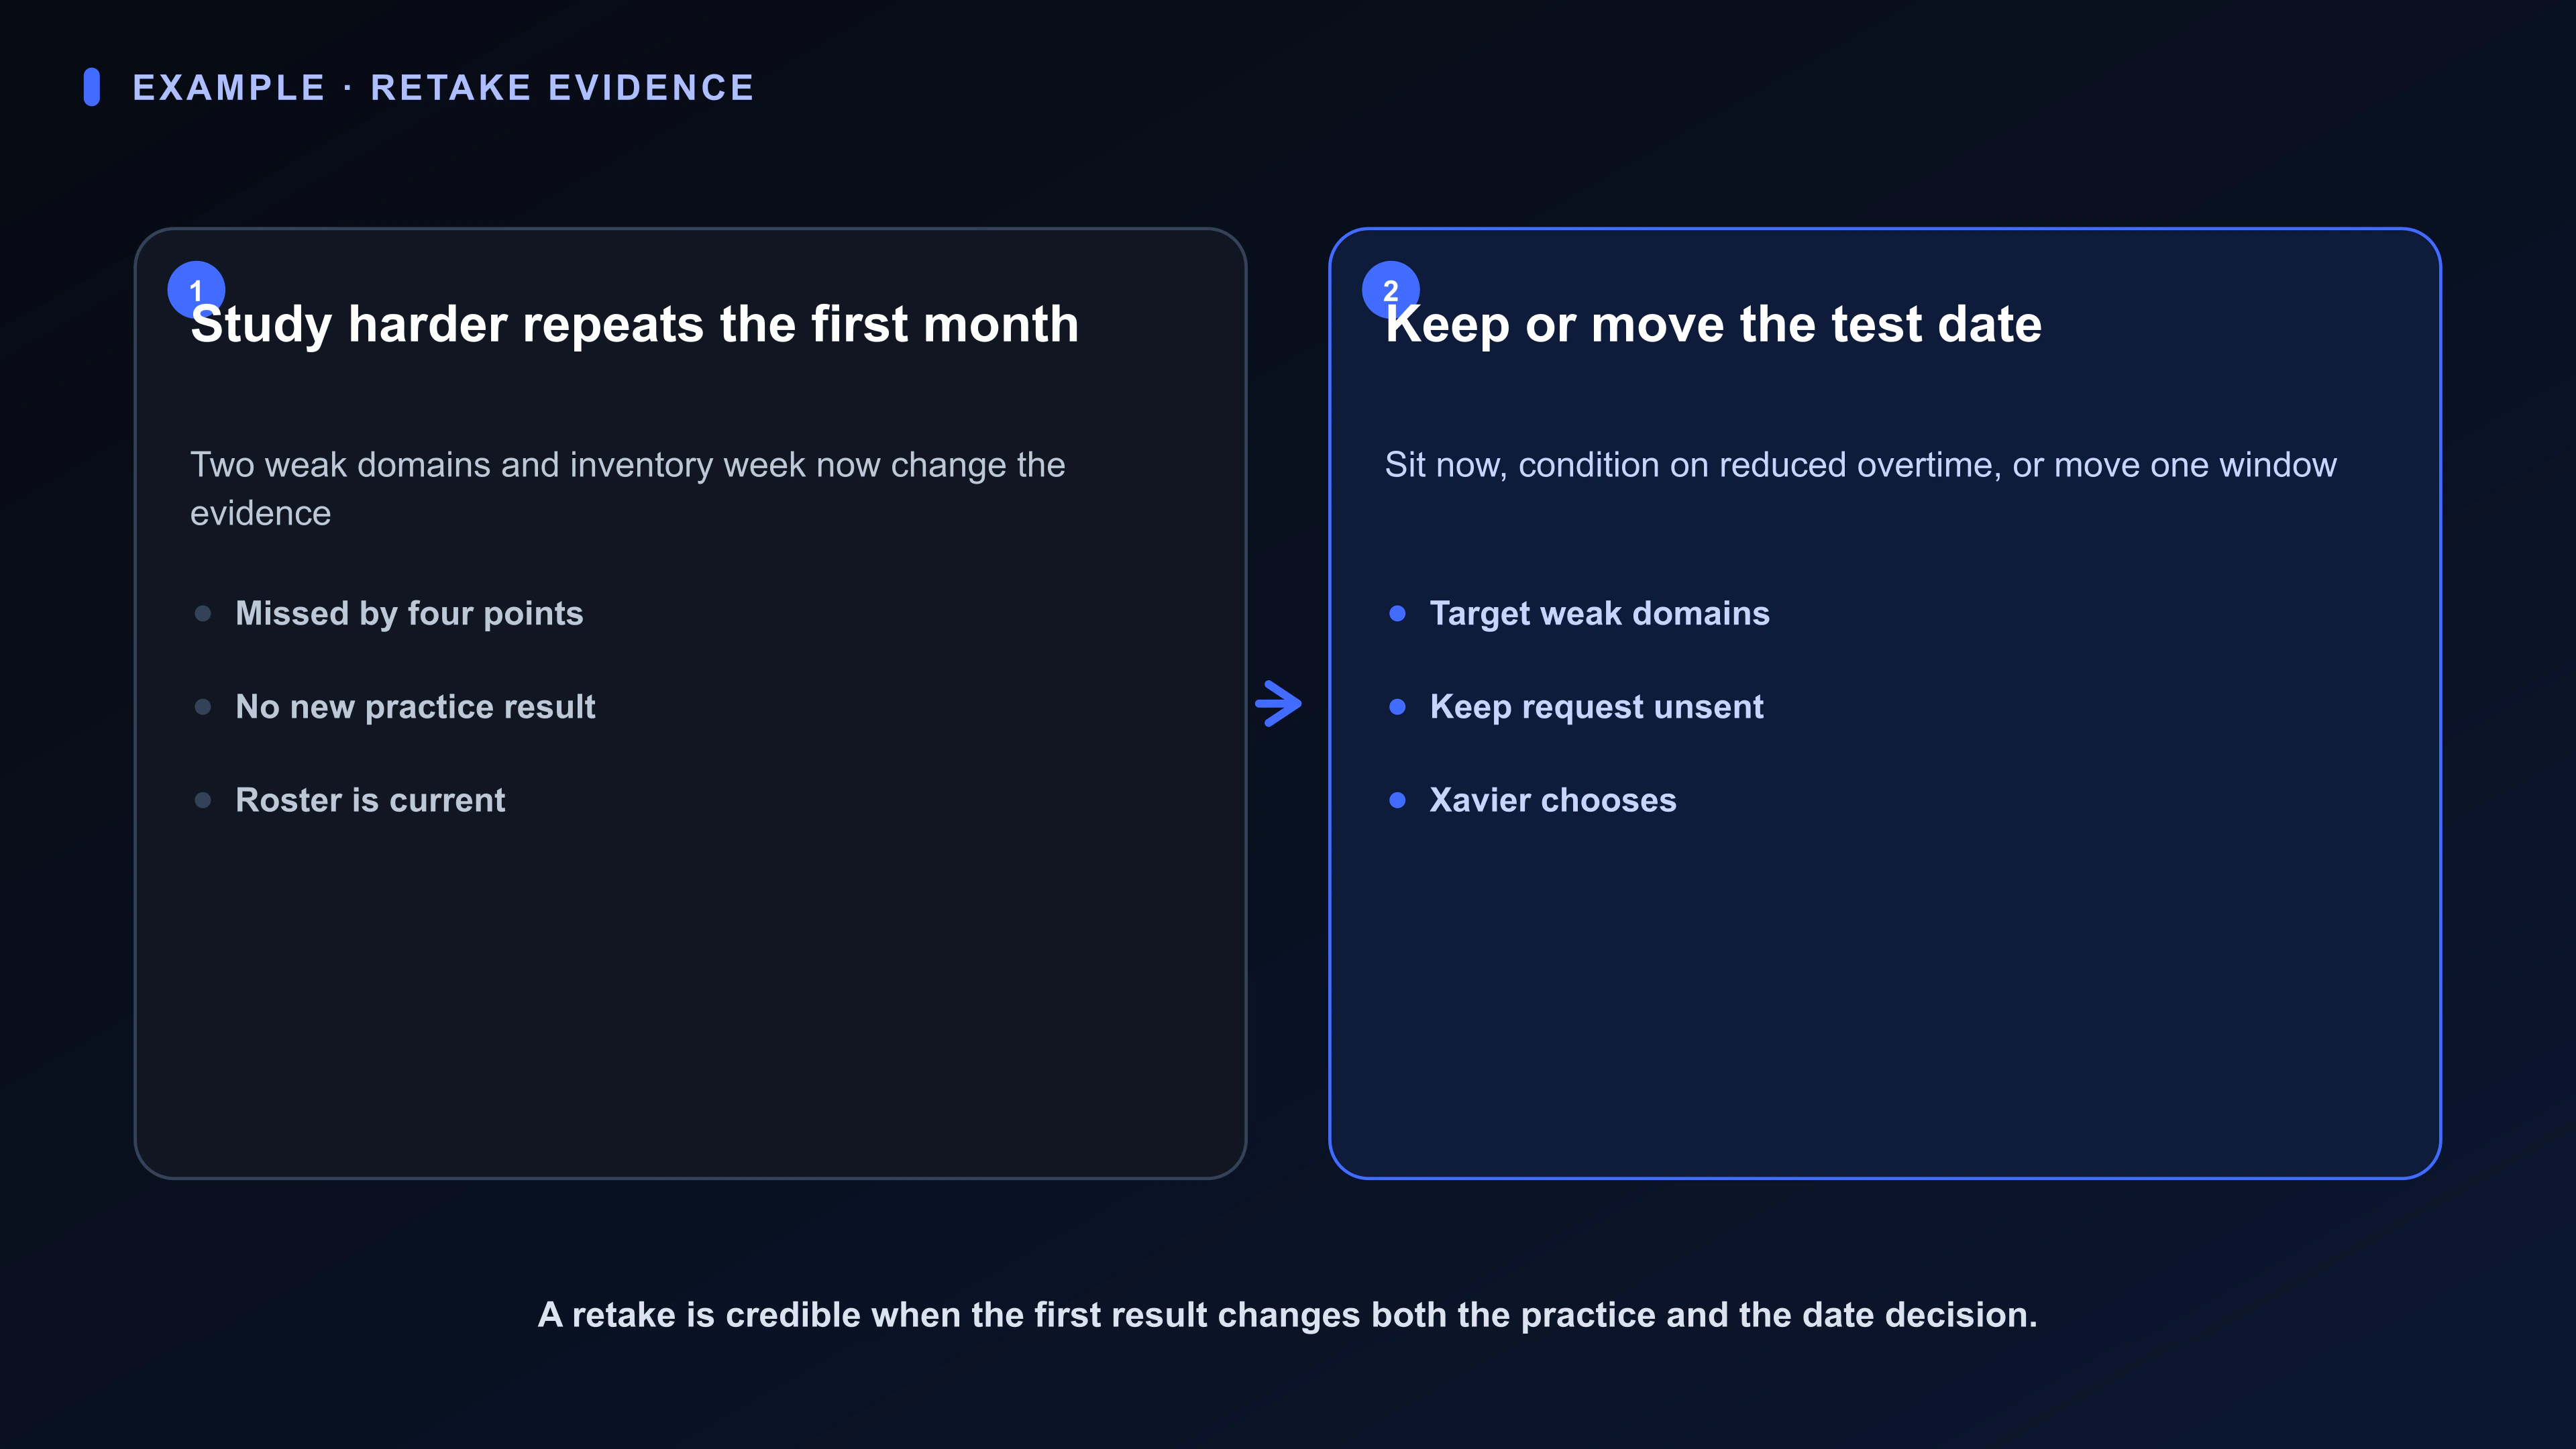The image size is (2576, 1449).
Task: Click the number 1 step badge
Action: tap(196, 290)
